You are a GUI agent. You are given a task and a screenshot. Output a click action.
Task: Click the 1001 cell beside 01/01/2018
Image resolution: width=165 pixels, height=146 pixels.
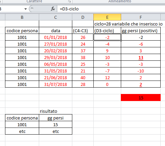pyautogui.click(x=22, y=37)
